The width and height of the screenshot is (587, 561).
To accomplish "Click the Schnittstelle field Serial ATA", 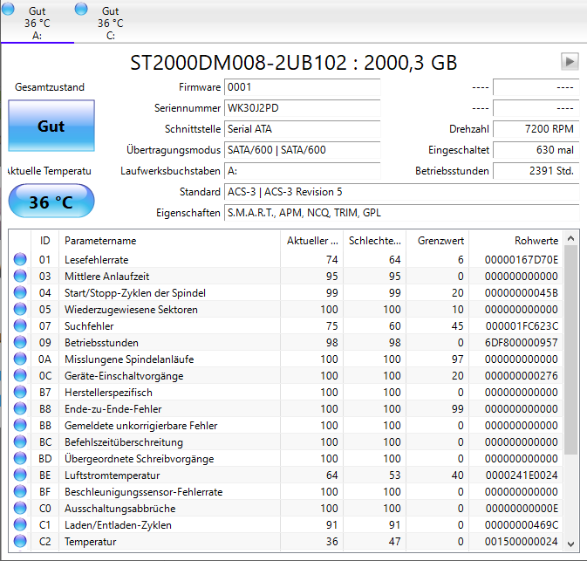I will [x=302, y=129].
